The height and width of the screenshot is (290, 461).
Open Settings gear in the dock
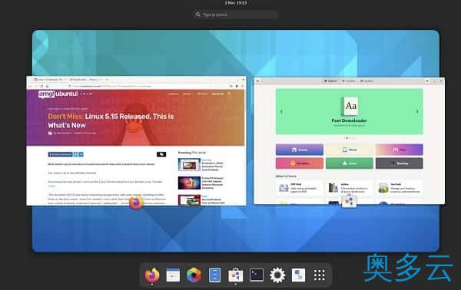coord(277,275)
